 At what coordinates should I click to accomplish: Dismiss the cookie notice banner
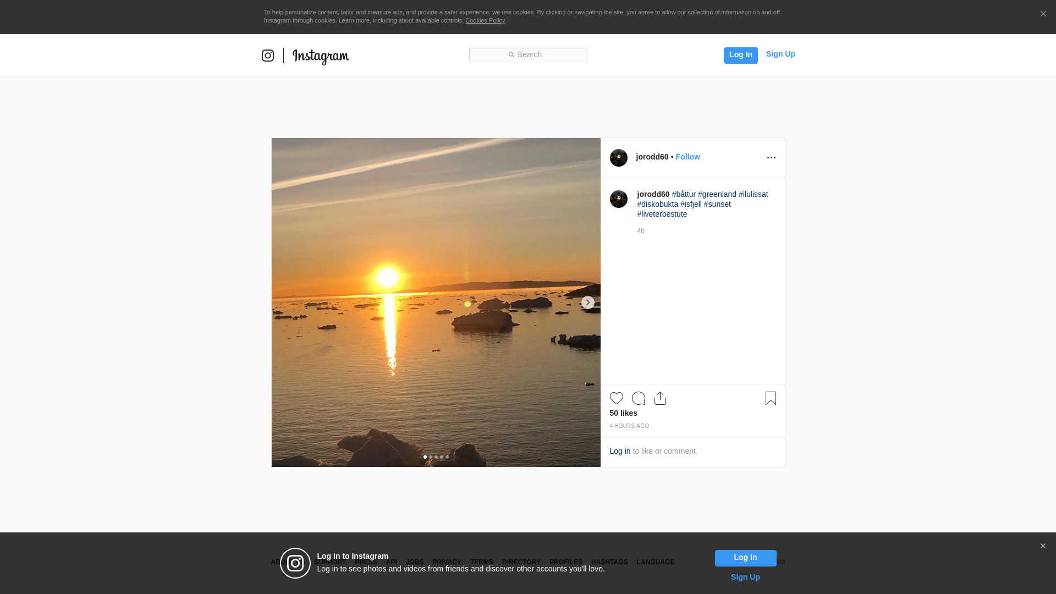click(1043, 14)
